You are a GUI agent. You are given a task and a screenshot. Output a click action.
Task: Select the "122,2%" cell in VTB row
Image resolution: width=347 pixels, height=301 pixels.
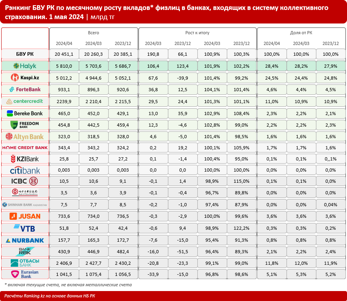[x=242, y=228]
